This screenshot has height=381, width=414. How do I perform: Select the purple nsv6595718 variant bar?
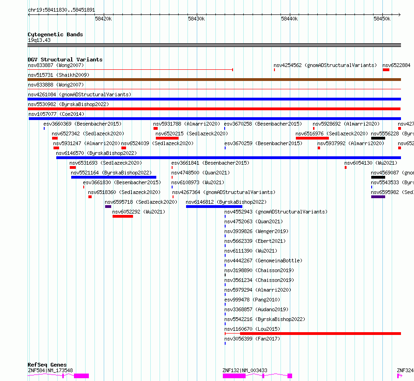tap(108, 207)
